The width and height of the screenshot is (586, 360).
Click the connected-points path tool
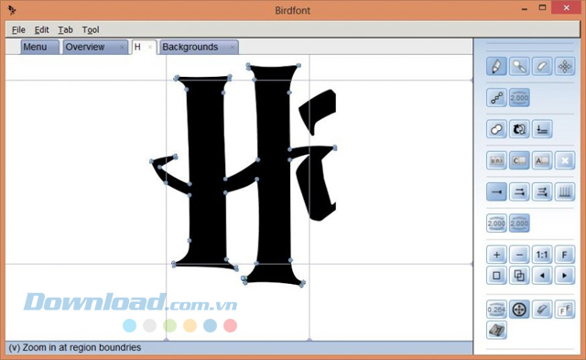point(496,98)
